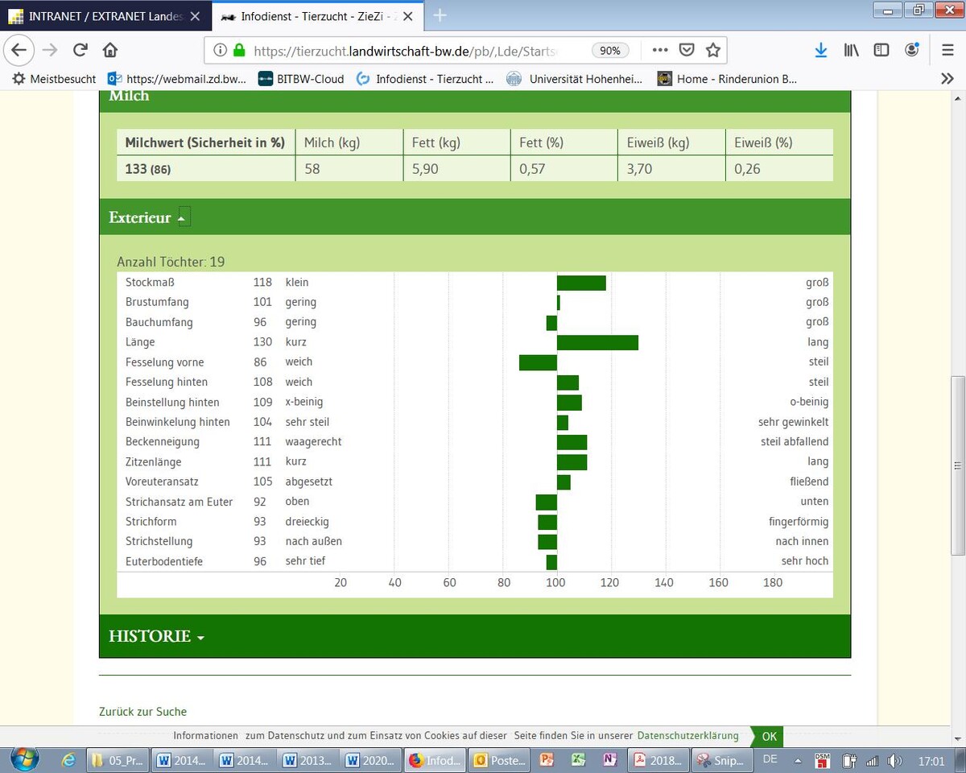Expand the HISTORIE section

pyautogui.click(x=156, y=636)
